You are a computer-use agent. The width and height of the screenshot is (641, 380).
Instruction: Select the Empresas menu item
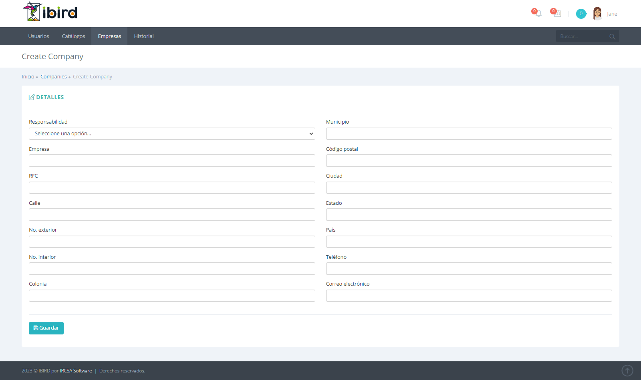109,36
